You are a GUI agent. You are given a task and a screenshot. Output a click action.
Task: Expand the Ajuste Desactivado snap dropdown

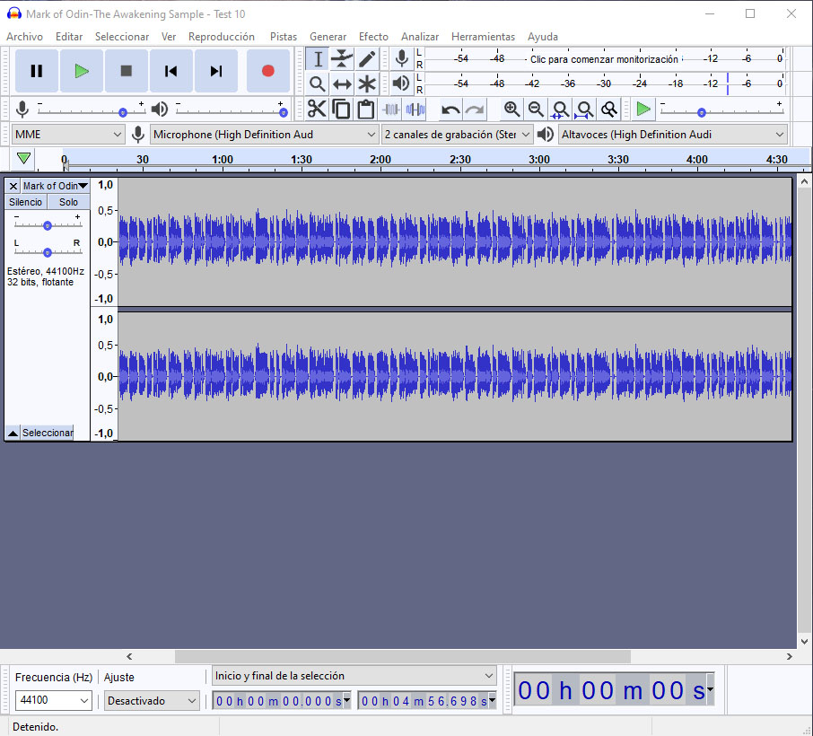point(152,701)
